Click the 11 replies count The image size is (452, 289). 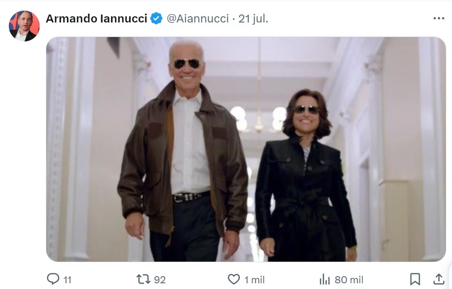point(67,280)
